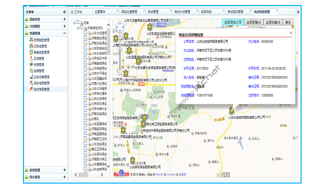This screenshot has width=324, height=195.
Task: Tick the checkbox beside 济南保安支队 node
Action: [x=81, y=27]
